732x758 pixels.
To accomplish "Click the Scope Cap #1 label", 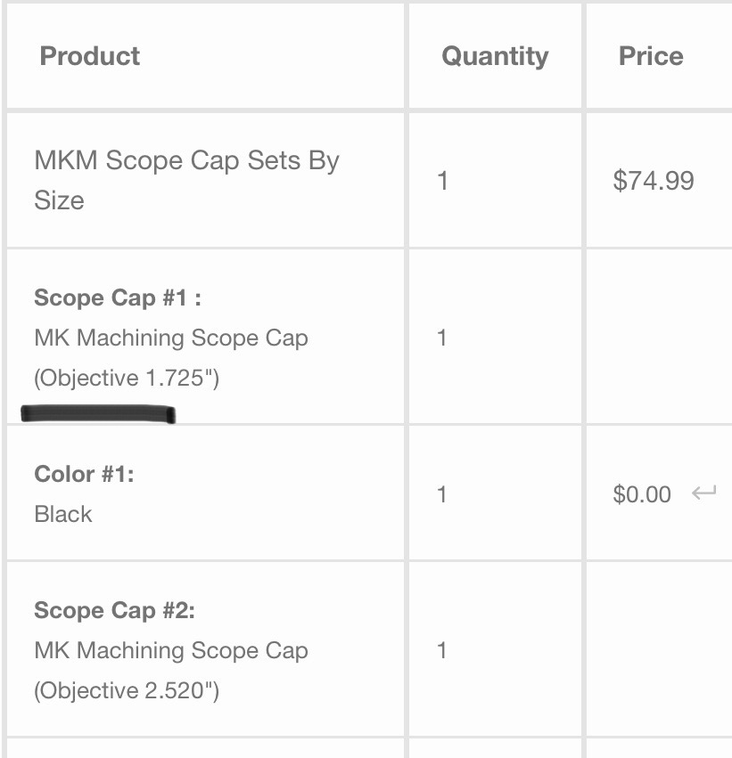I will tap(118, 297).
